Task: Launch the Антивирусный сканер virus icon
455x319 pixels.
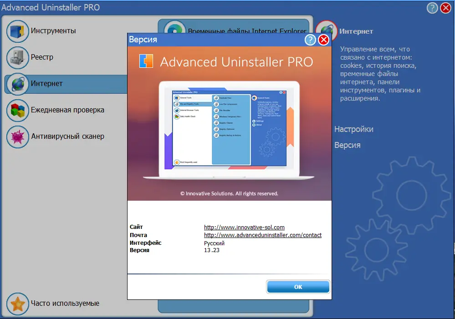Action: (x=18, y=137)
